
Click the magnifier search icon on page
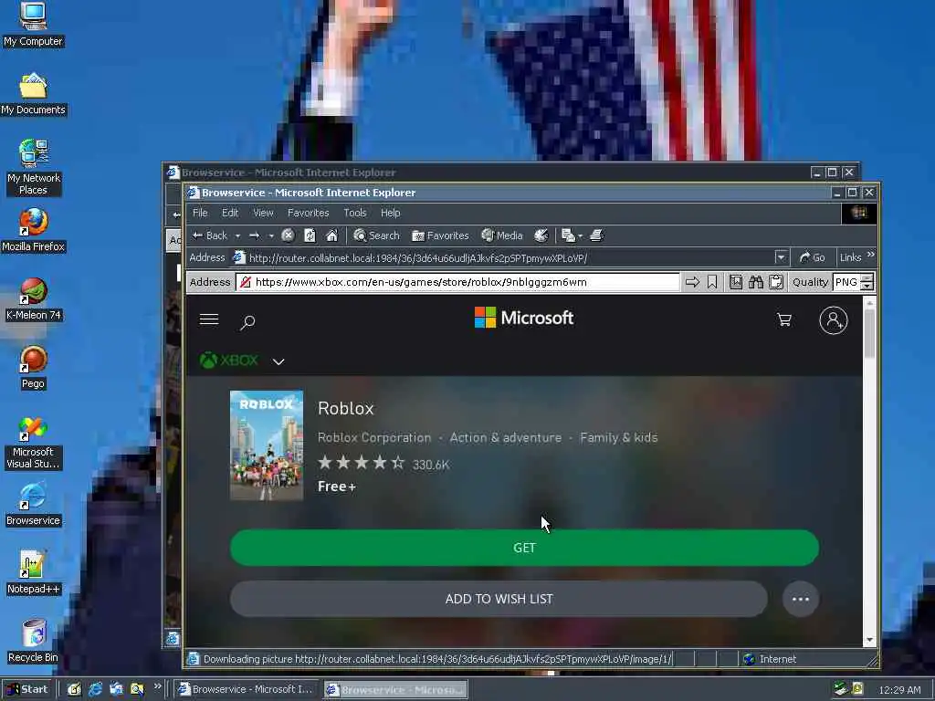pyautogui.click(x=247, y=322)
